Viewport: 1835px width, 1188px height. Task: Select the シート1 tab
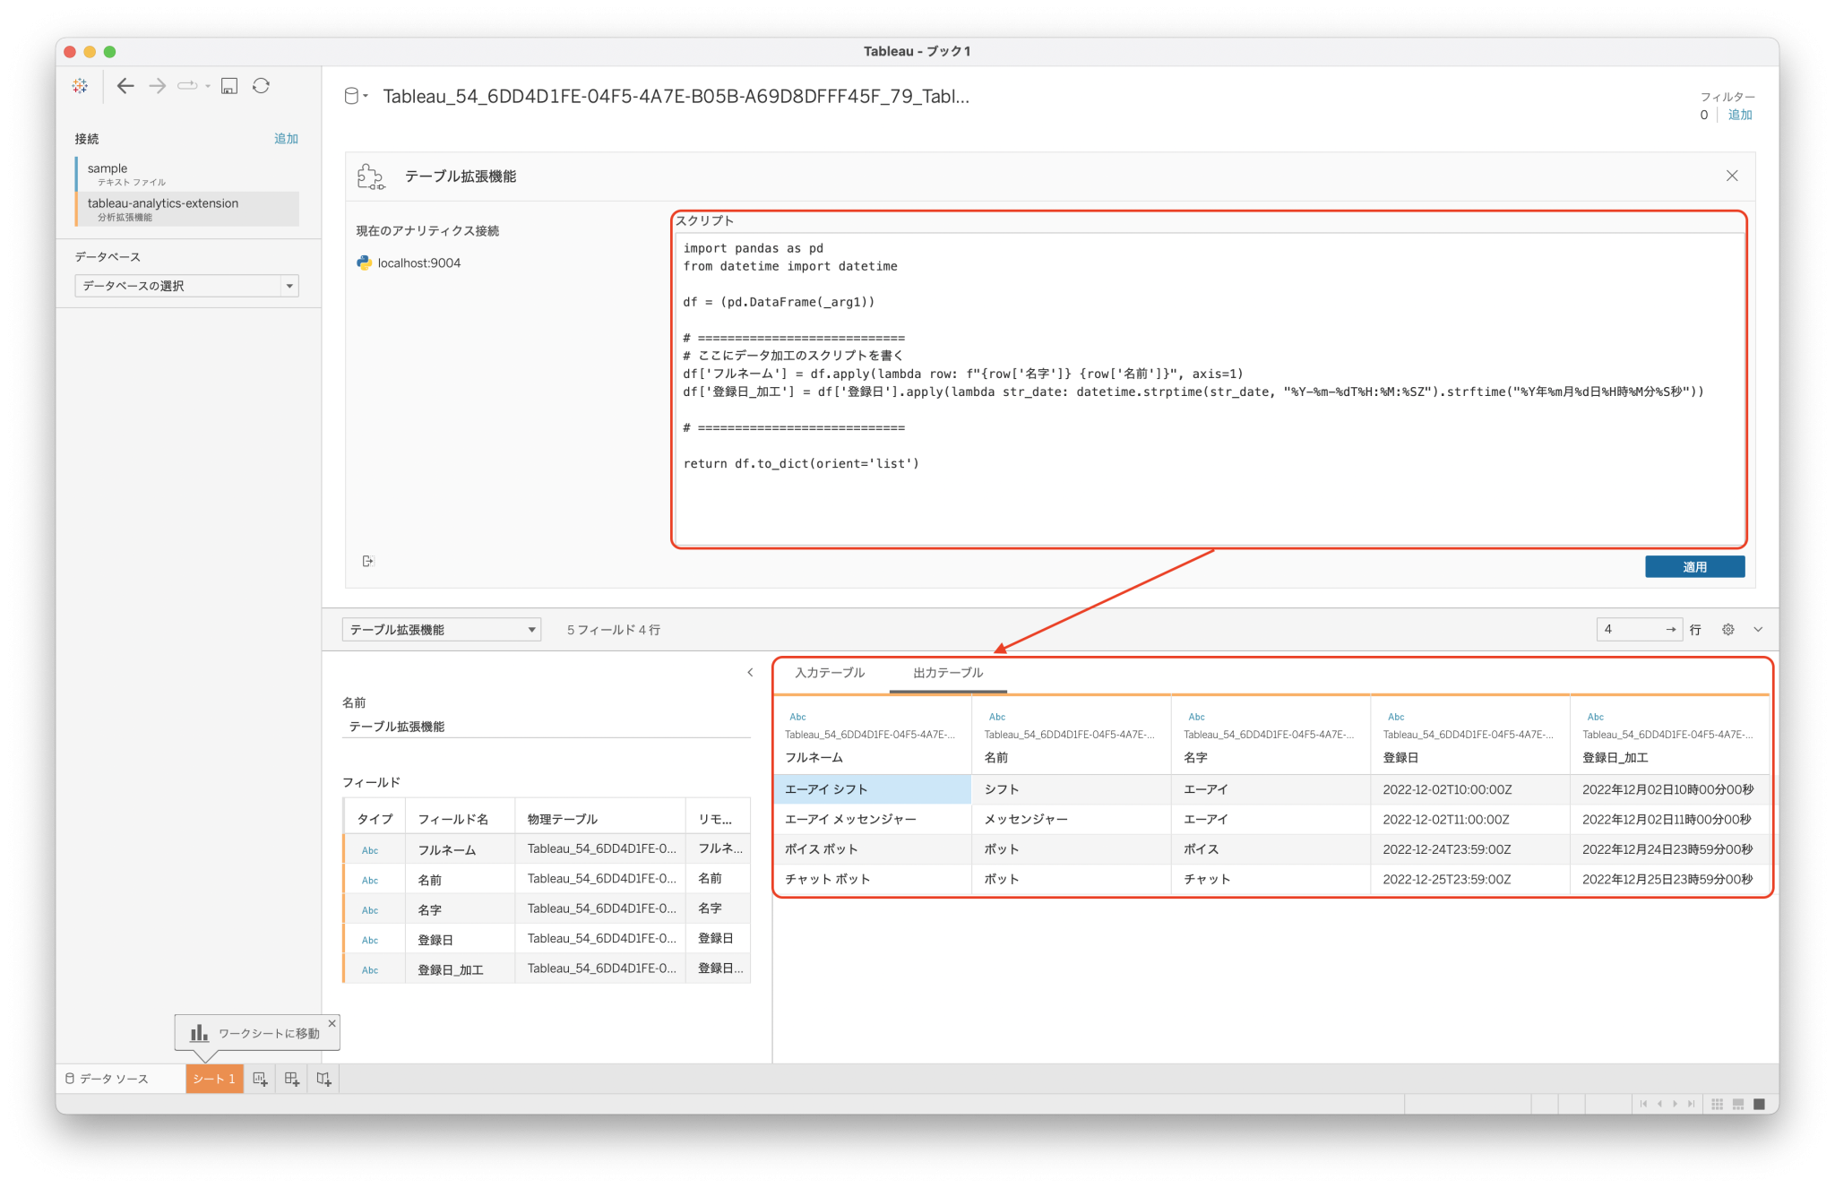click(x=213, y=1079)
